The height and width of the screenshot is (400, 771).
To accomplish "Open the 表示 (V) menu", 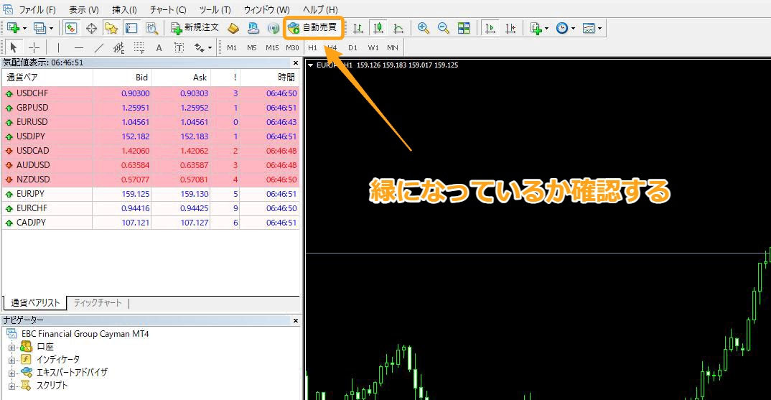I will coord(83,9).
